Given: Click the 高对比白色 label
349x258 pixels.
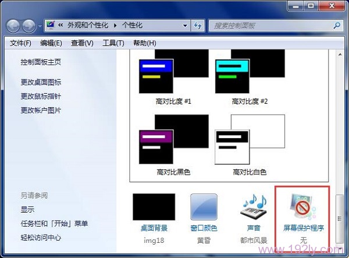Looking at the screenshot, I should point(250,172).
